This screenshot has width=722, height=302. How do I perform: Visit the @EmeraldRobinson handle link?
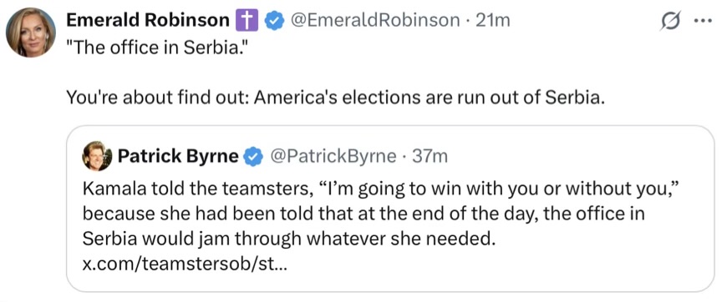(x=373, y=20)
